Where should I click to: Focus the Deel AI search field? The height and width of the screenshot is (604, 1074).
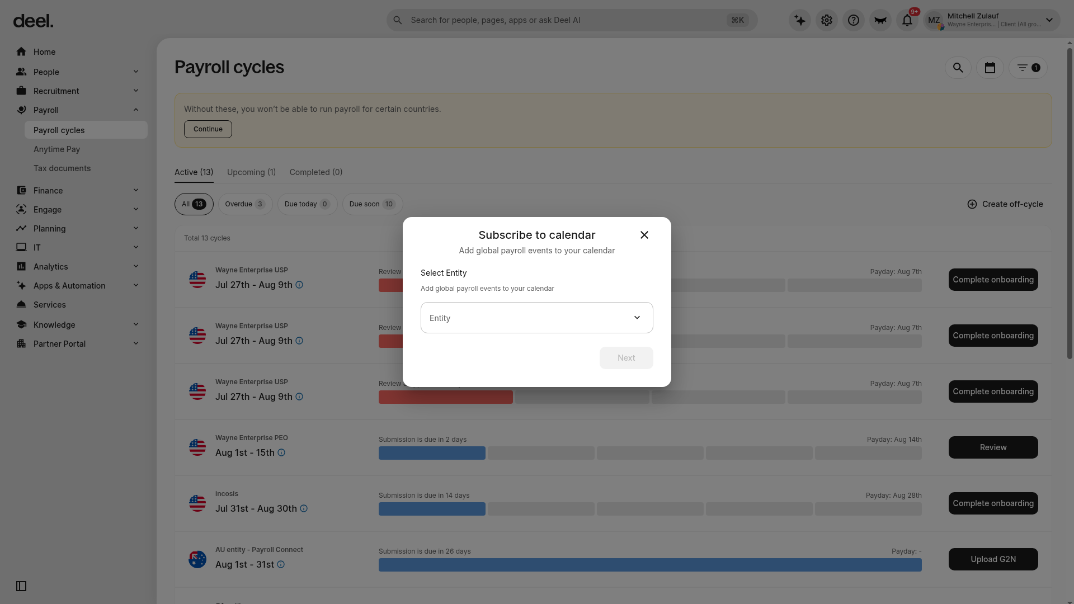[572, 20]
